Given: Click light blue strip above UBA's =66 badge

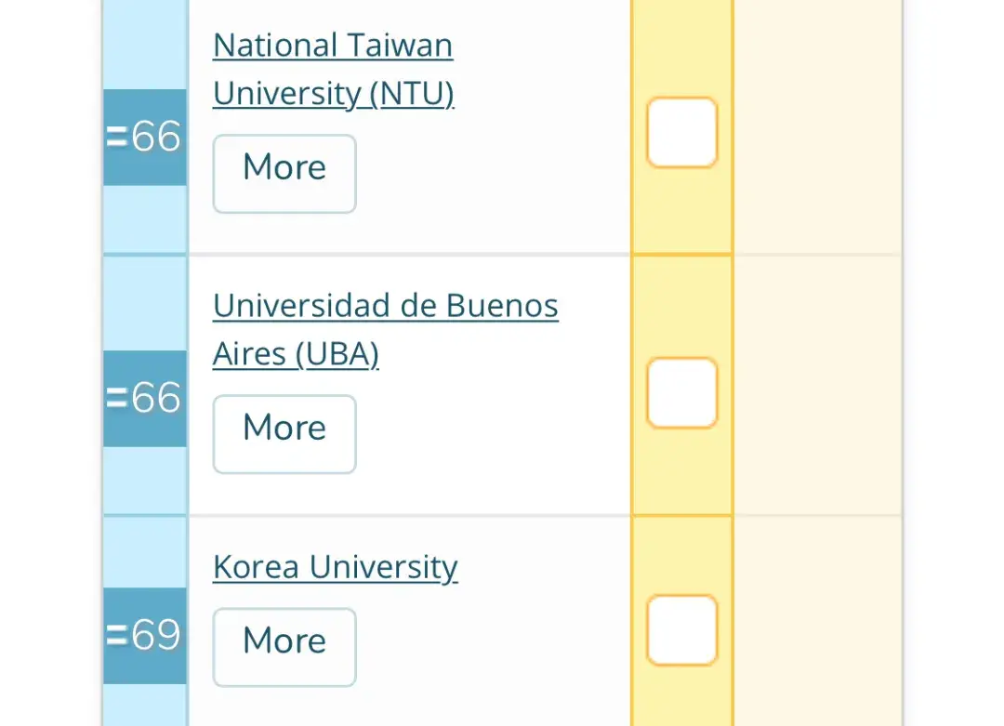Looking at the screenshot, I should (145, 302).
